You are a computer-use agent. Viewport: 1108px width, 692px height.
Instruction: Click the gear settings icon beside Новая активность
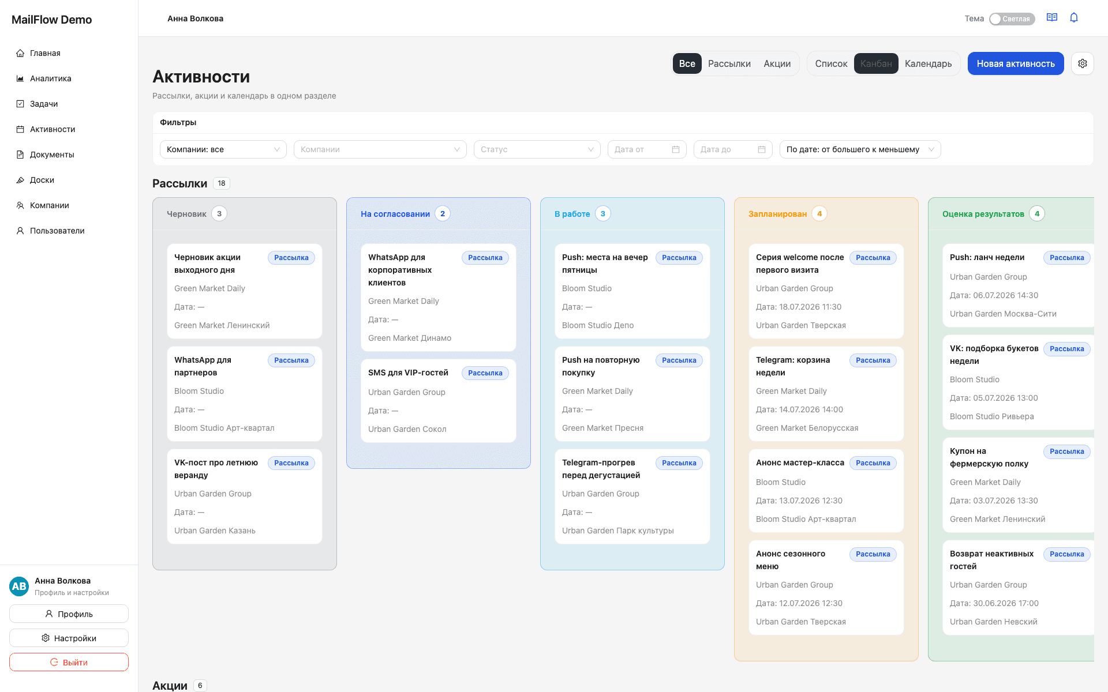1083,63
